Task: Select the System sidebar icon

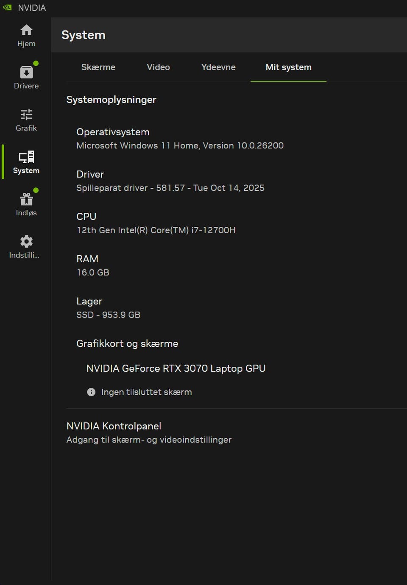Action: (x=26, y=157)
